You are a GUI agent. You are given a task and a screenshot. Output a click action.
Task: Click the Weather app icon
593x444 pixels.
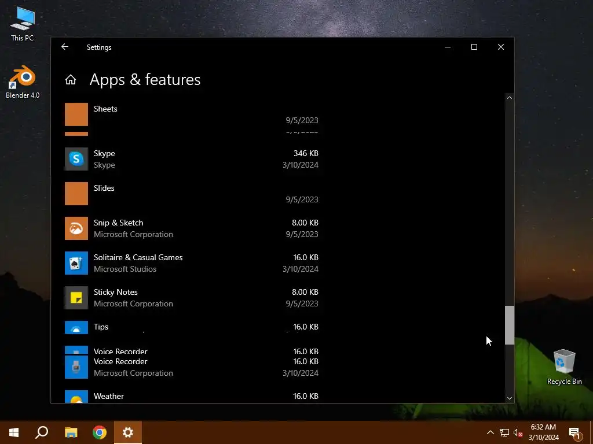tap(76, 397)
